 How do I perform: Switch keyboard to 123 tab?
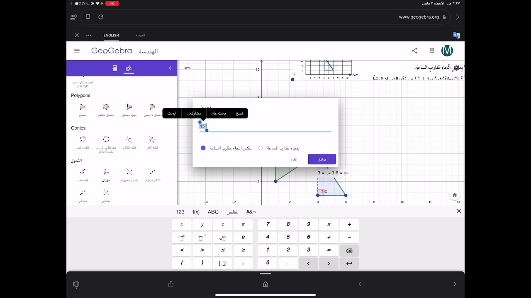pos(180,211)
